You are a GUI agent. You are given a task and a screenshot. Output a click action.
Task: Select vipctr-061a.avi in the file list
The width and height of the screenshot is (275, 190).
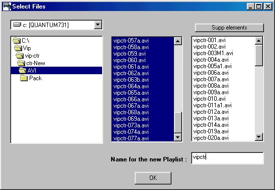143,67
